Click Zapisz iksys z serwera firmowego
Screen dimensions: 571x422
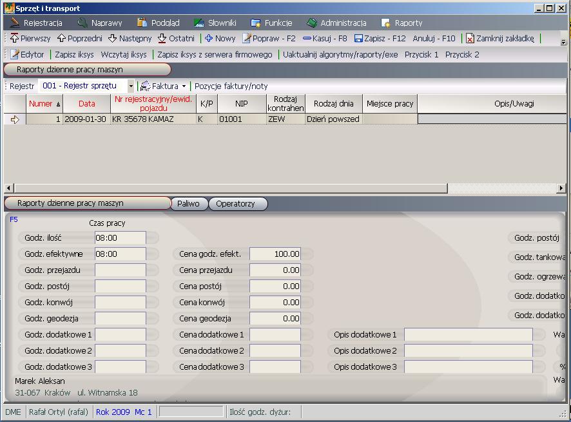(x=215, y=55)
